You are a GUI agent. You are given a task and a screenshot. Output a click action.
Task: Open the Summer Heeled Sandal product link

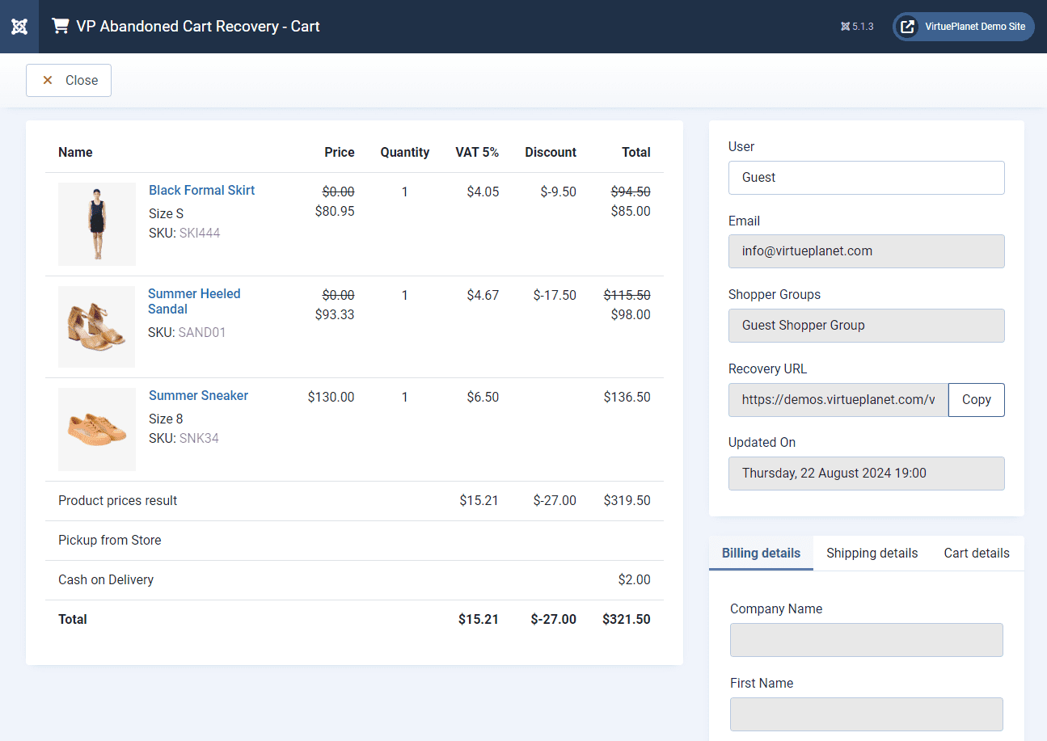pos(194,301)
